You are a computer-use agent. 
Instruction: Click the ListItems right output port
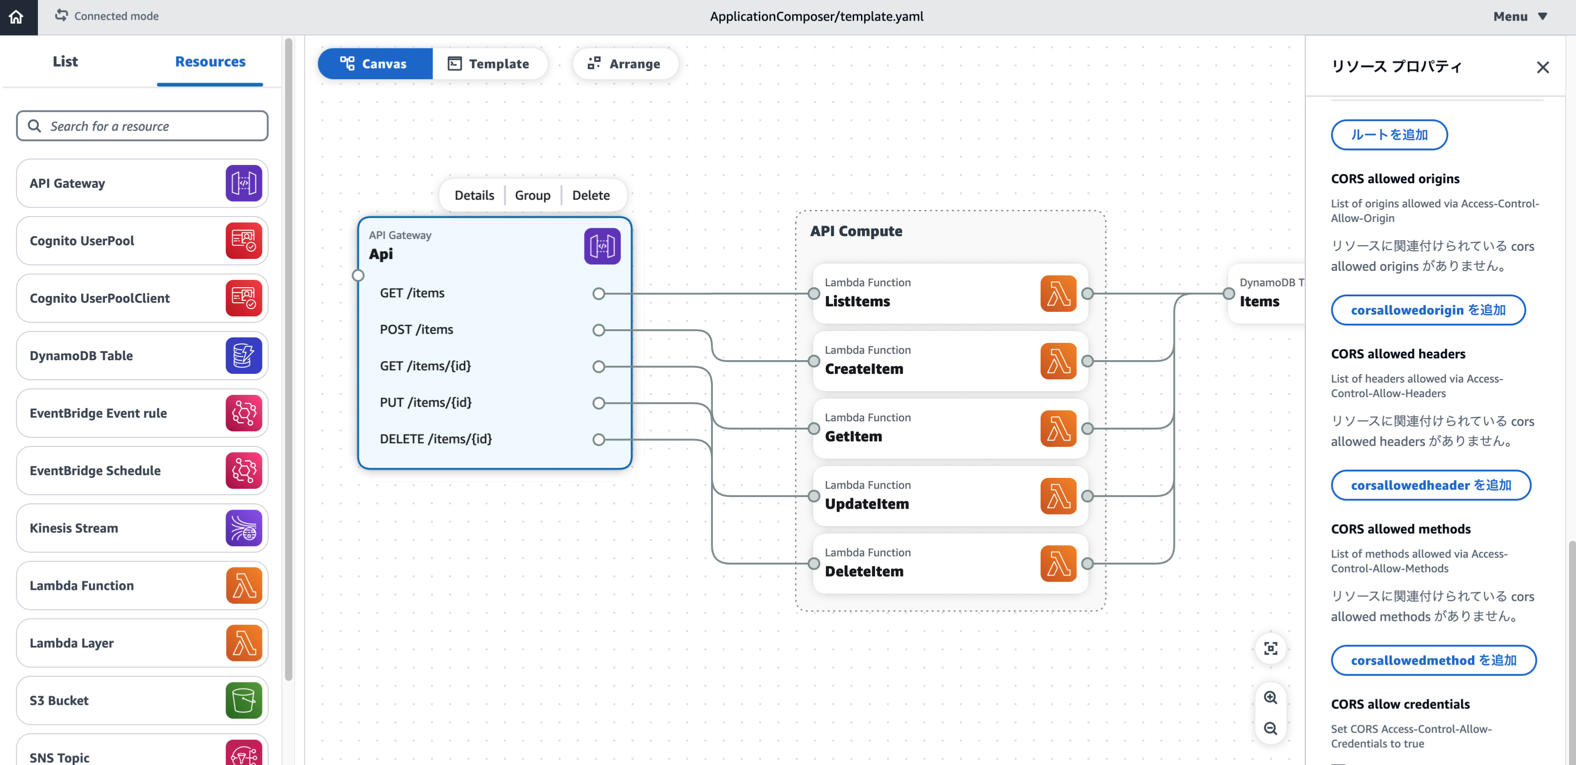tap(1087, 294)
